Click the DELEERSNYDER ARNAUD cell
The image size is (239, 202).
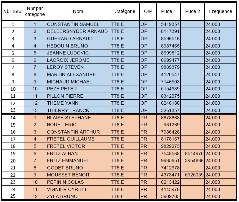[78, 32]
